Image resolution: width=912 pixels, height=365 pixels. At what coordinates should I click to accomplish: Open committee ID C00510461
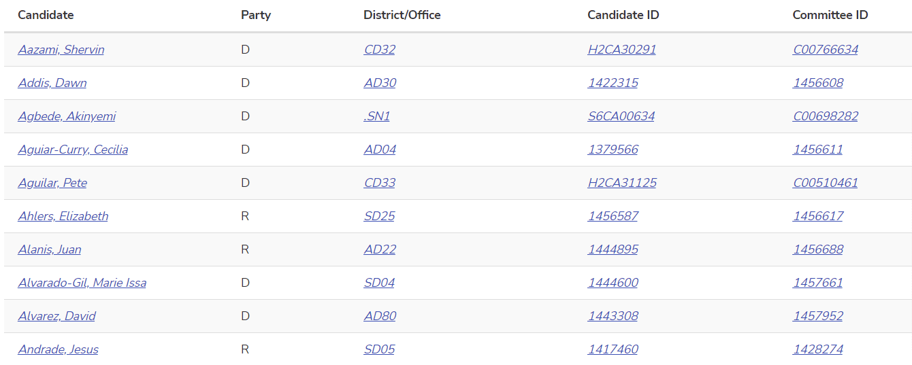pyautogui.click(x=826, y=183)
